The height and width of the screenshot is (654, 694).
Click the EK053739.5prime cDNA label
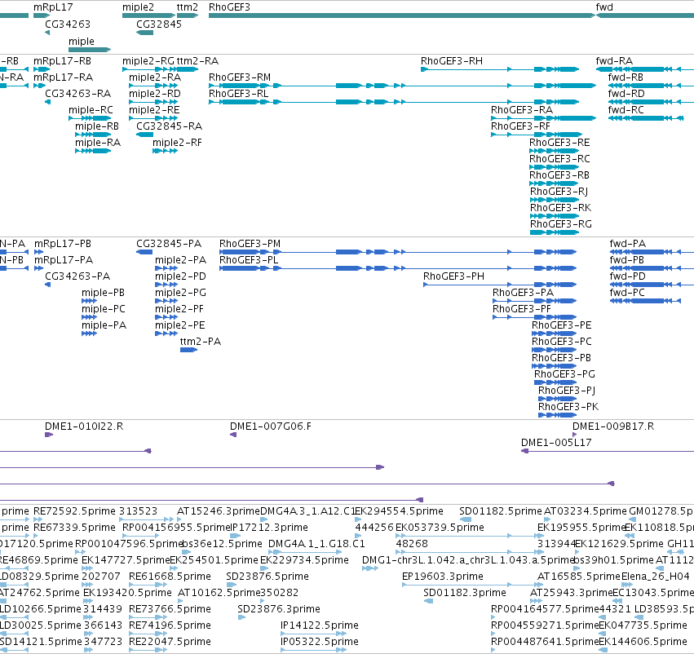440,528
